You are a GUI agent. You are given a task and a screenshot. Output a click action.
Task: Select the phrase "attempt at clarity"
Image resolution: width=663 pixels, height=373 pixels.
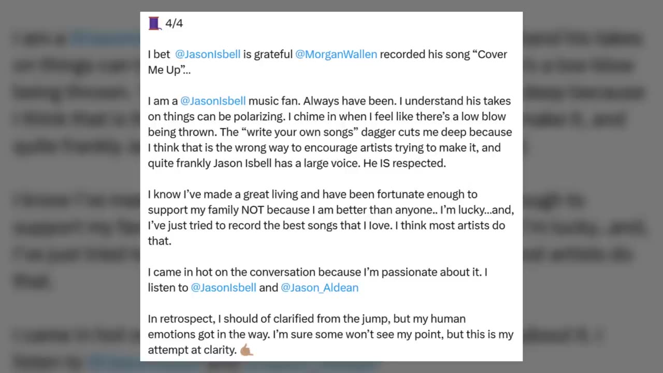(x=192, y=350)
